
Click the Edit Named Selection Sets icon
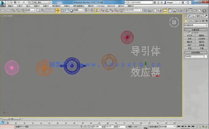pos(122,11)
